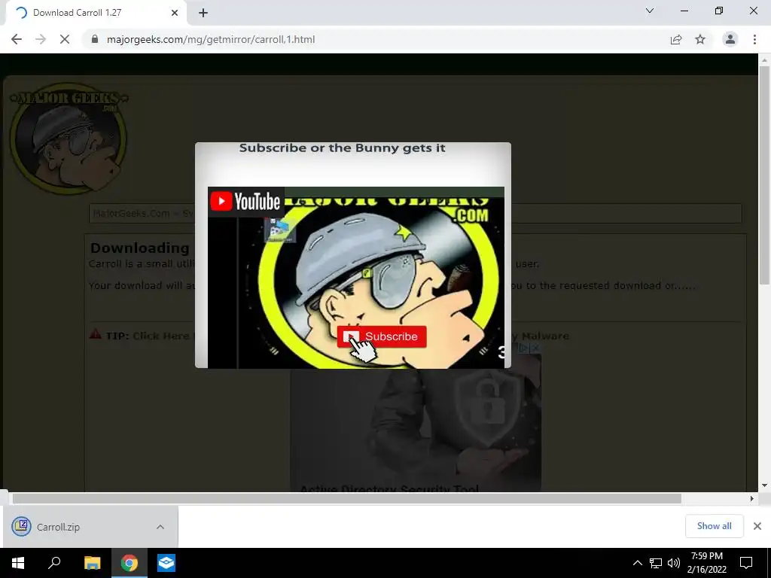Close the Download Carroll 1.27 tab

[175, 13]
